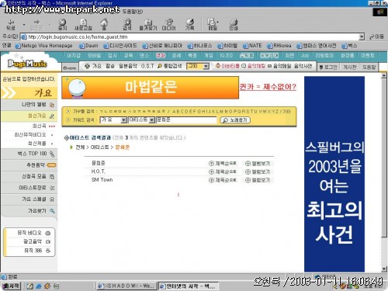Click the Stop icon in the IE toolbar
The height and width of the screenshot is (291, 388).
click(x=62, y=24)
